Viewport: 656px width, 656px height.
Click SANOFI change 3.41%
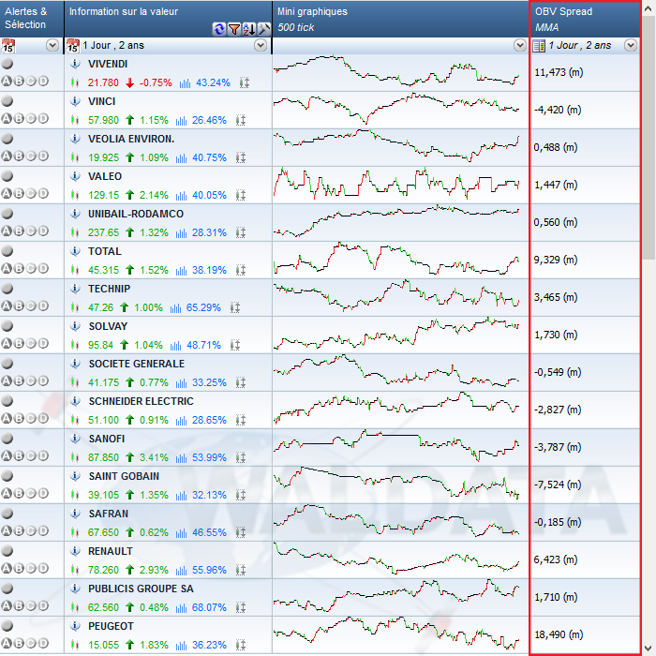tap(154, 457)
